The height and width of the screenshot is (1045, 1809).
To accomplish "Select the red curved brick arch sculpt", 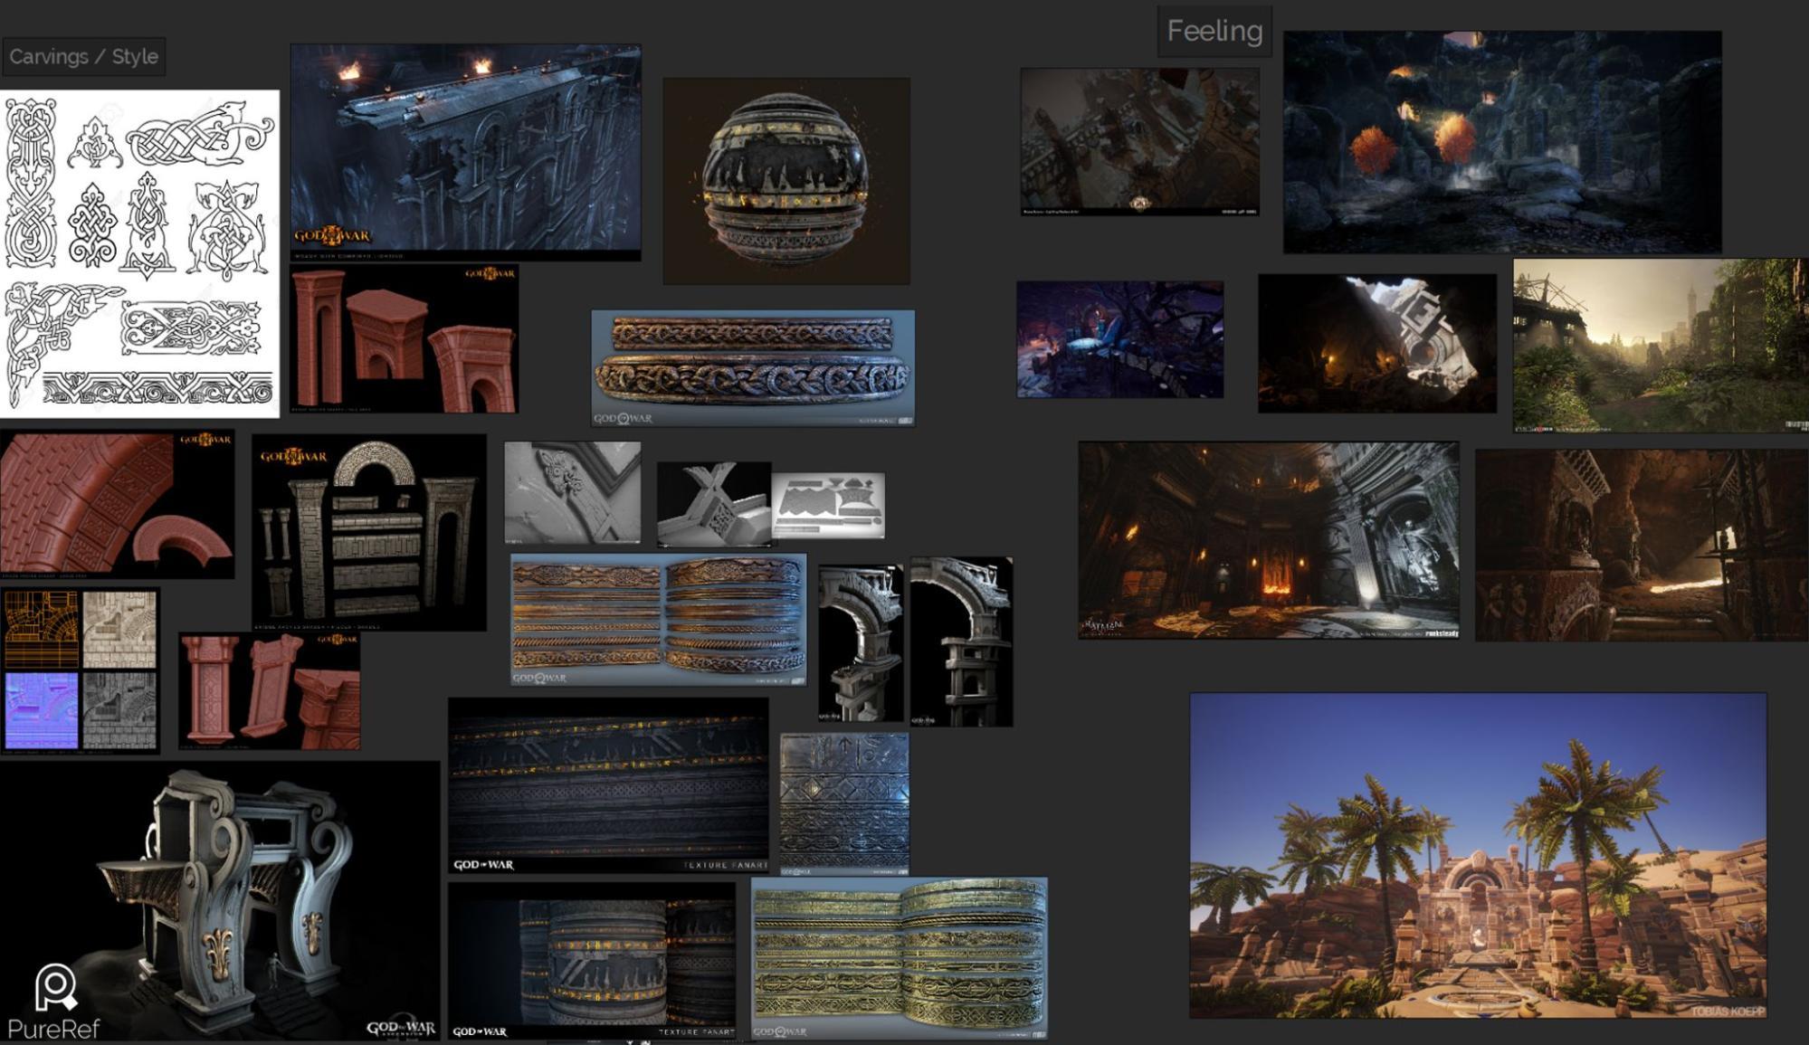I will (117, 503).
